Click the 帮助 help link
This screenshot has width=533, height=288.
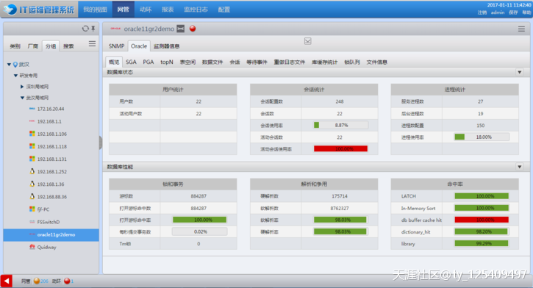coord(526,12)
